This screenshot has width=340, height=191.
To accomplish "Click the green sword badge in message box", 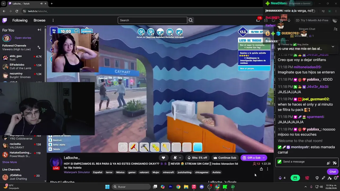I will 279,162.
